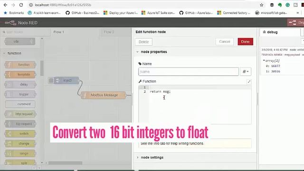Select the function palette node
The width and height of the screenshot is (304, 171).
(x=20, y=65)
